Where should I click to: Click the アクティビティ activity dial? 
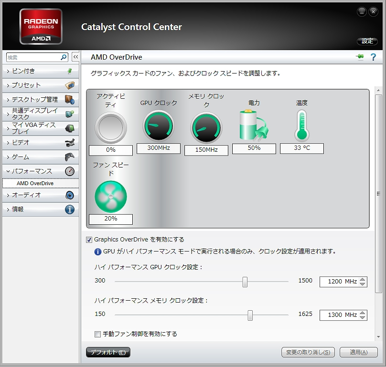[111, 127]
